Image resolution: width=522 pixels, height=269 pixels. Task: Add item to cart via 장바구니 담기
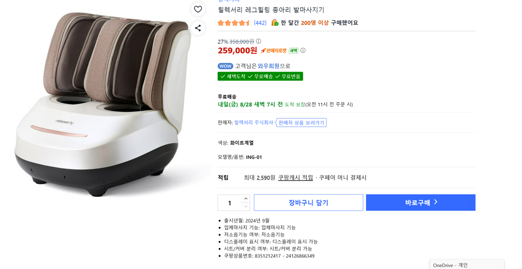pyautogui.click(x=308, y=202)
